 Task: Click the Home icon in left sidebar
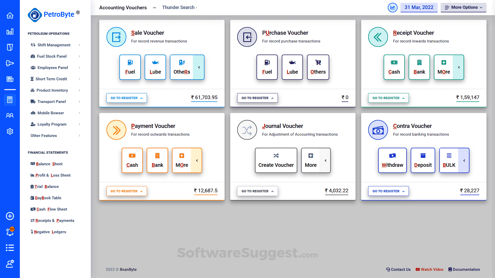(10, 16)
